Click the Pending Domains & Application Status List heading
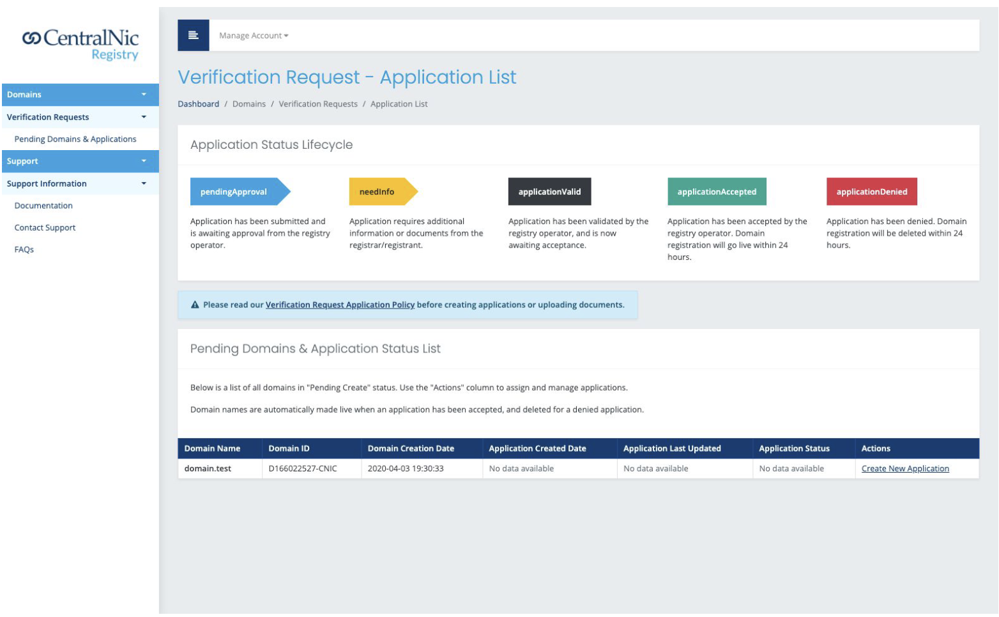Viewport: 999px width, 617px height. point(316,349)
